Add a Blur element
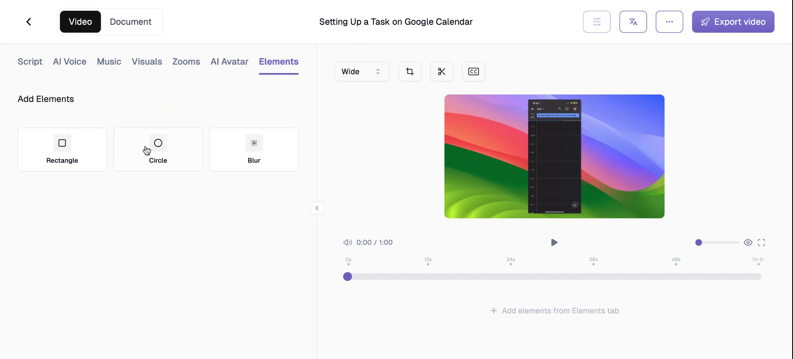793x359 pixels. point(254,149)
